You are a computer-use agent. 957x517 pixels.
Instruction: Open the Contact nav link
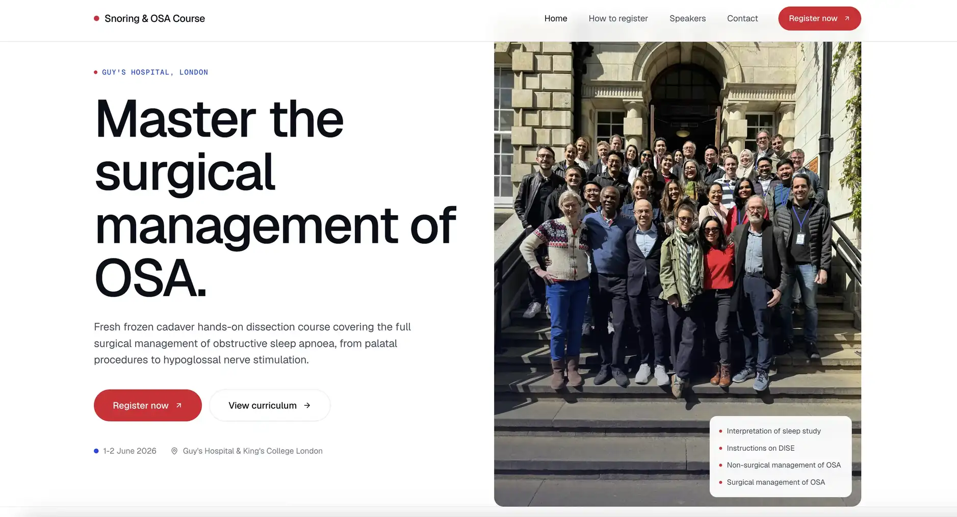tap(742, 18)
